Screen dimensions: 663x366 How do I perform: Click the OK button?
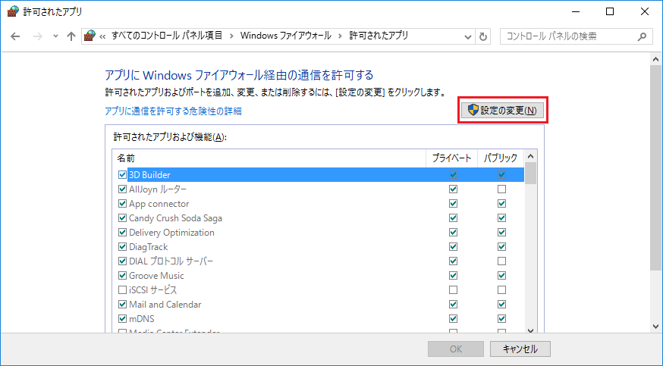tap(456, 349)
